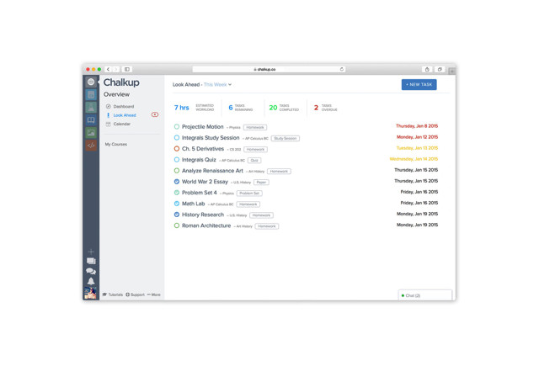Viewport: 539px width, 366px height.
Task: Open the blue calculator course icon
Action: (x=91, y=95)
